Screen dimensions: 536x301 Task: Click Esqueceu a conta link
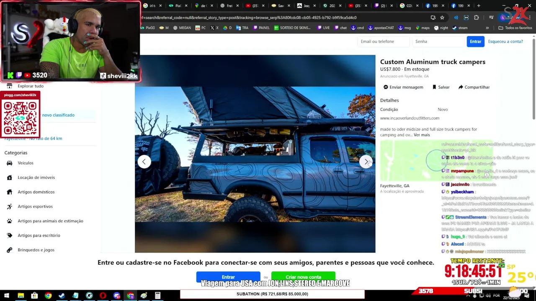pos(505,41)
